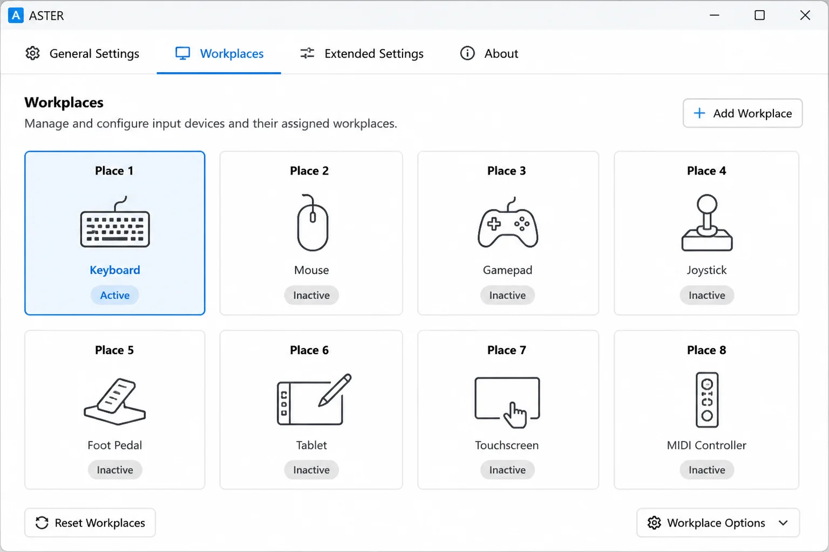The image size is (829, 552).
Task: Maximize the ASTER window
Action: pos(759,15)
